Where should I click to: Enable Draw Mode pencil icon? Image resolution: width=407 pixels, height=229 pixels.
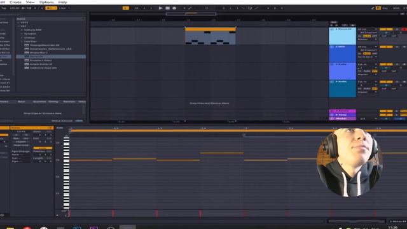[x=373, y=8]
